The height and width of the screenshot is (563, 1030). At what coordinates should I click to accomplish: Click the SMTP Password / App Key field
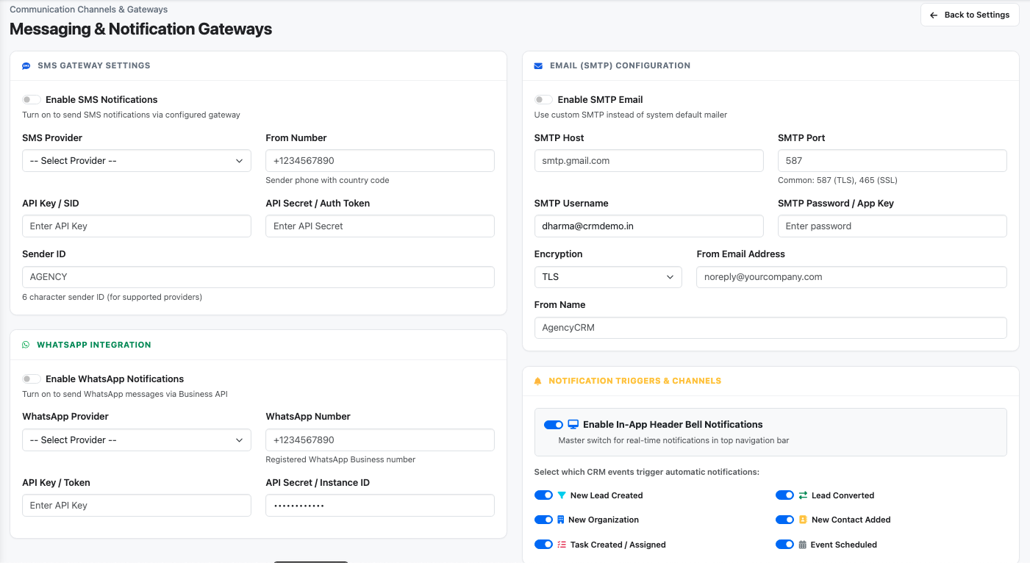893,226
